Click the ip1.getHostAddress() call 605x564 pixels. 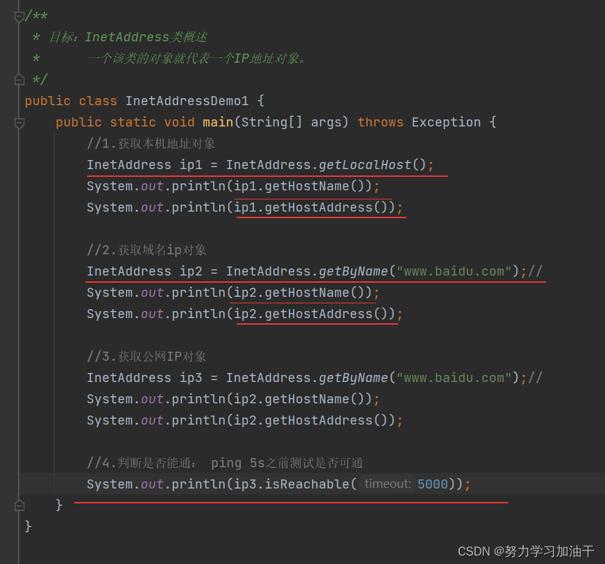[x=314, y=207]
